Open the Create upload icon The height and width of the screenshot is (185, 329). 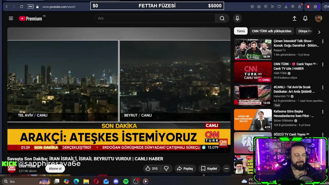click(295, 18)
